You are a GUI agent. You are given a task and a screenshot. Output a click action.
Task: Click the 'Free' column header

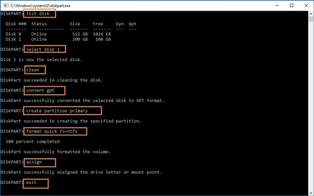tap(98, 24)
